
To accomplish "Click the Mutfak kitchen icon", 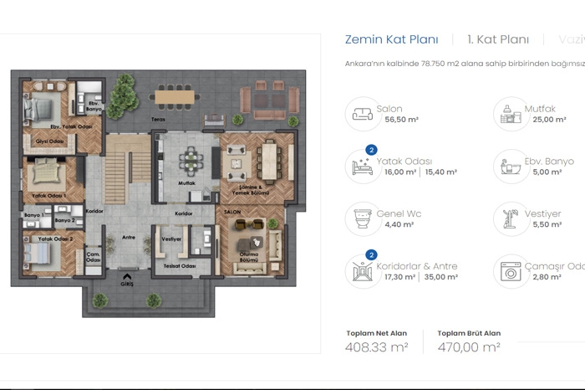I will (511, 114).
